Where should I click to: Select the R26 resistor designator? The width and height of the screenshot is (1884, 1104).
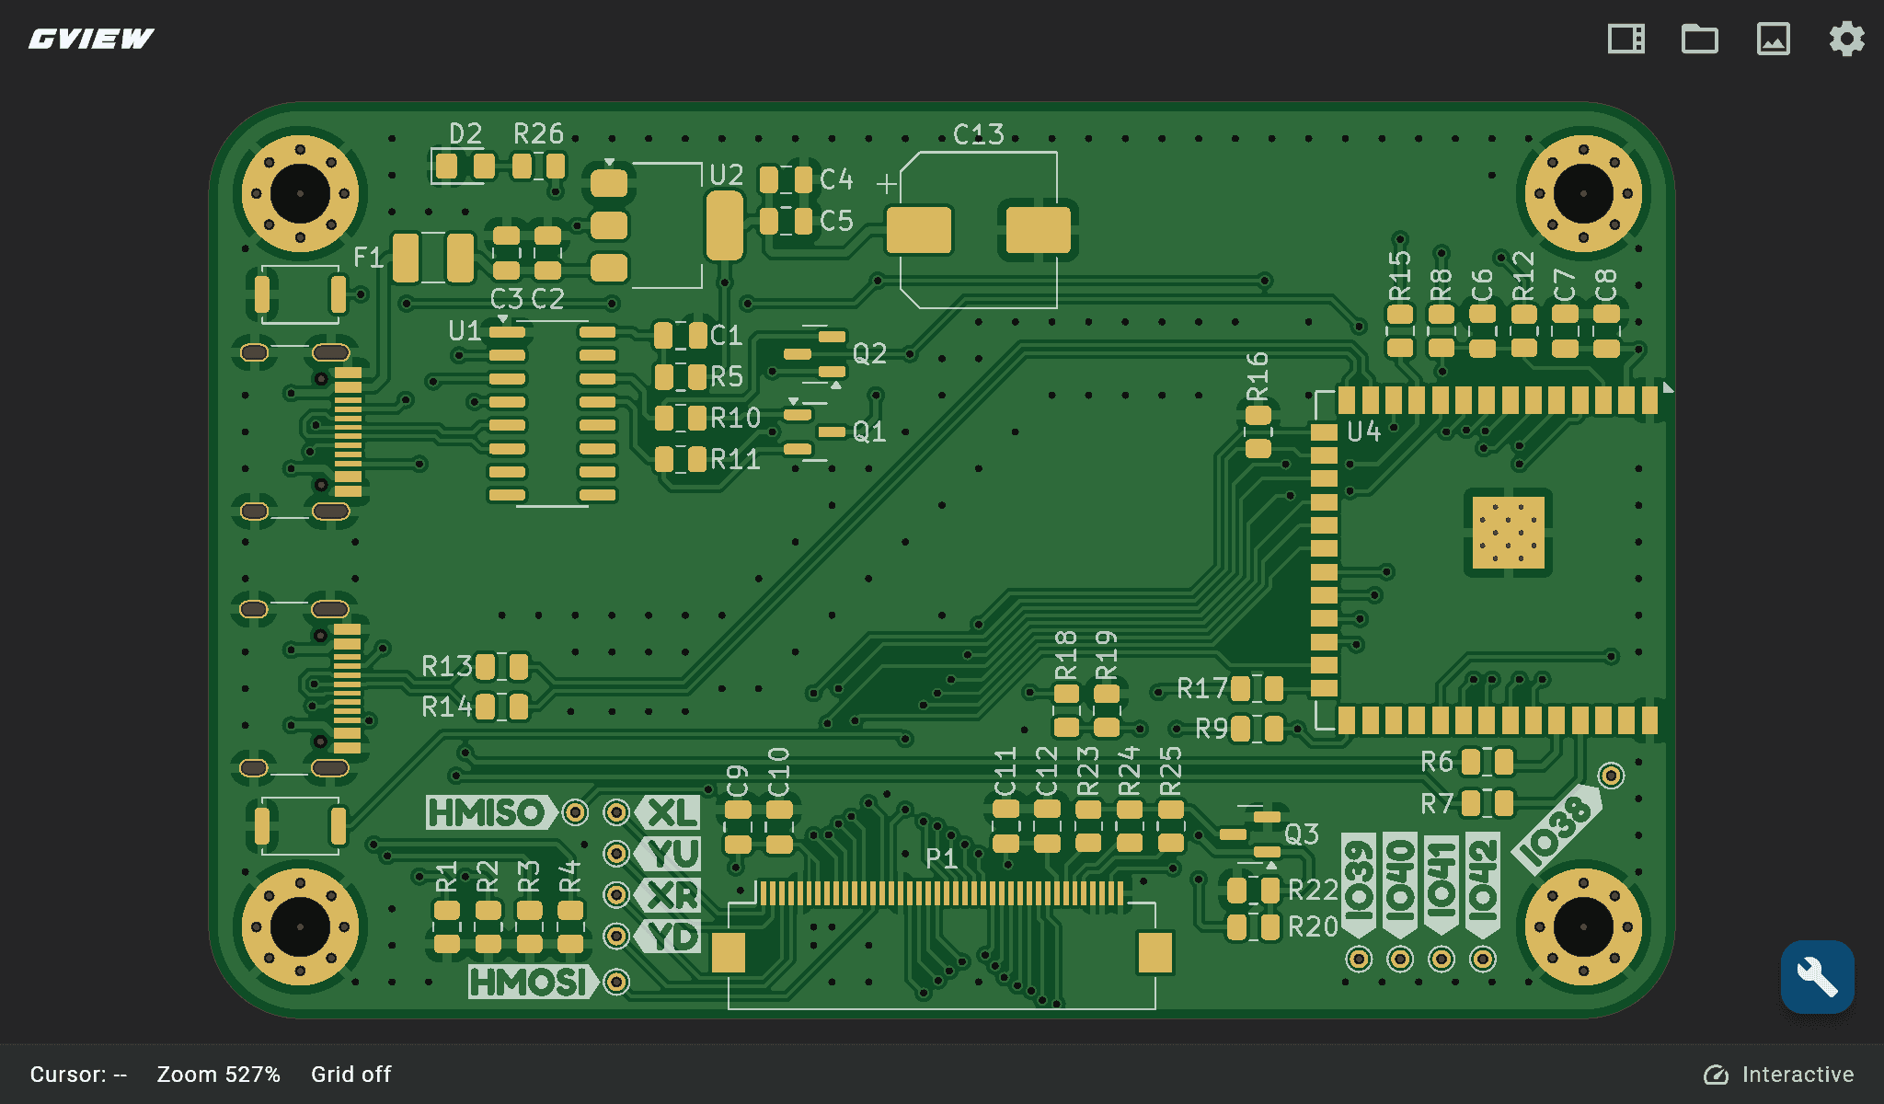point(538,134)
